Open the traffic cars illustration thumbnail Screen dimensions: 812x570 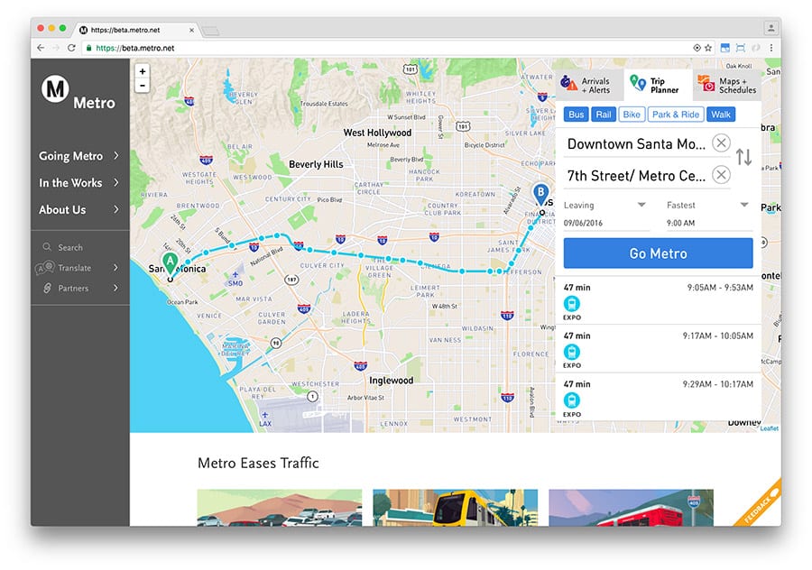(280, 508)
